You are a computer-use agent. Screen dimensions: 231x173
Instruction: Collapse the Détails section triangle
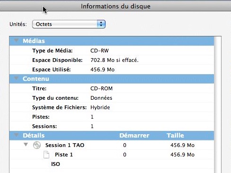(x=16, y=135)
